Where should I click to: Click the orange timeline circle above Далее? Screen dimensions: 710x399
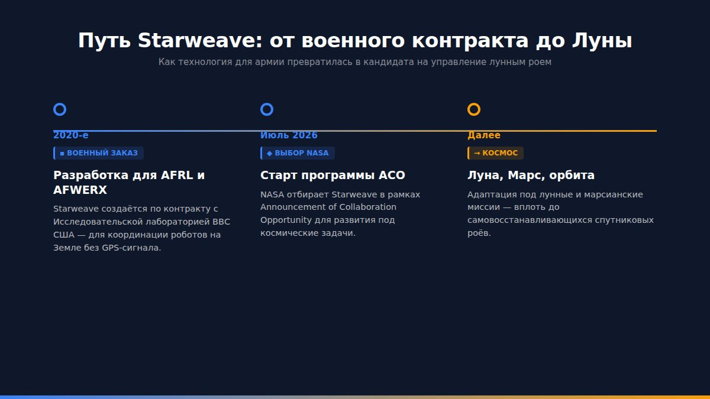tap(473, 109)
